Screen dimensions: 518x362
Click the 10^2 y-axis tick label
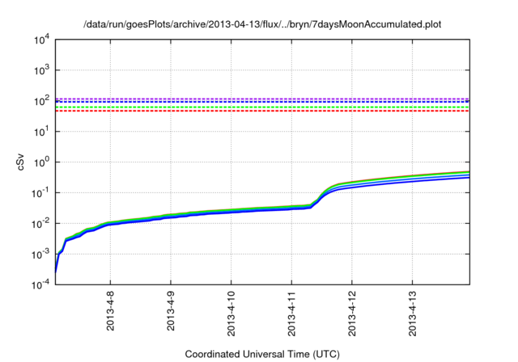41,101
